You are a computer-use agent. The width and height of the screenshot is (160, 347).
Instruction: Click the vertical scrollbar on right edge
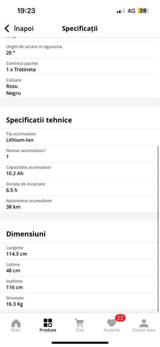point(158,229)
